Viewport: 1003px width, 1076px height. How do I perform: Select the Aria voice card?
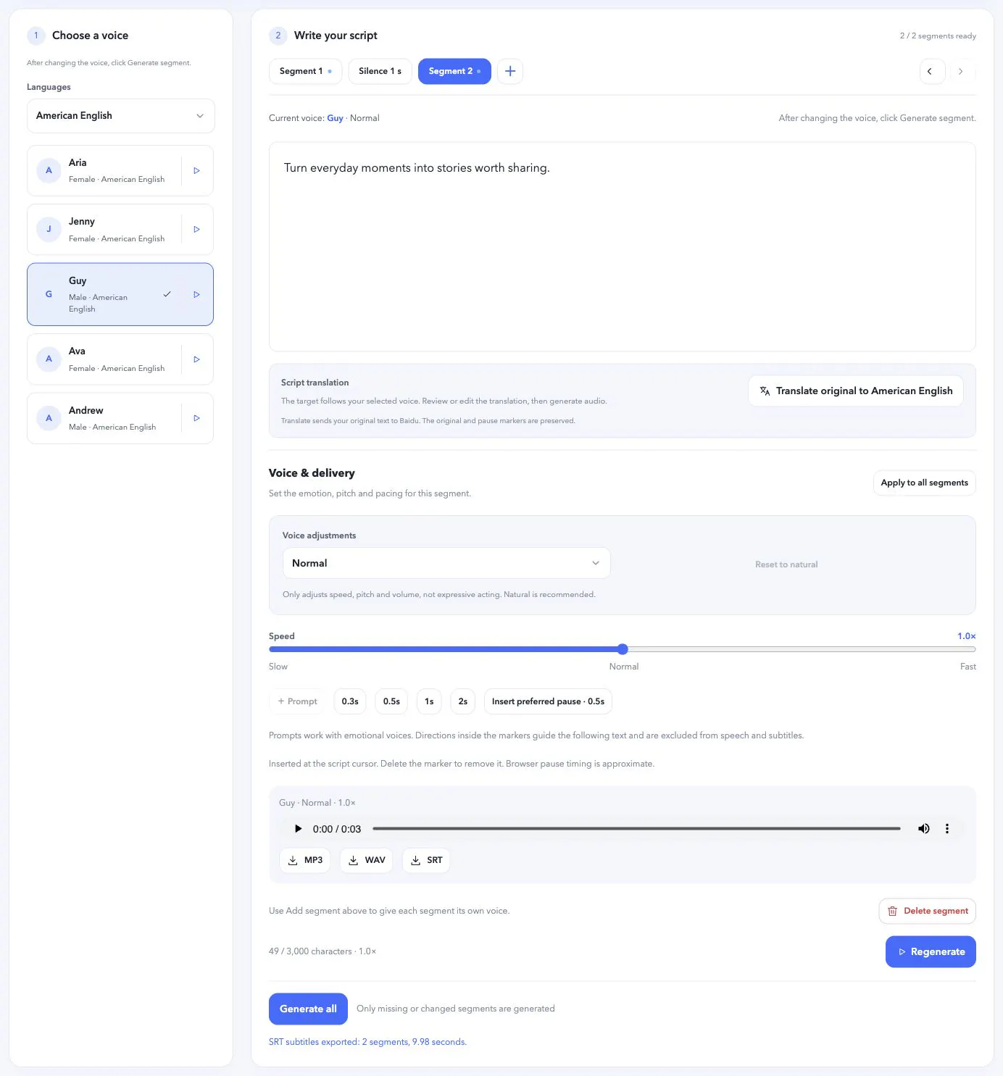pos(120,170)
